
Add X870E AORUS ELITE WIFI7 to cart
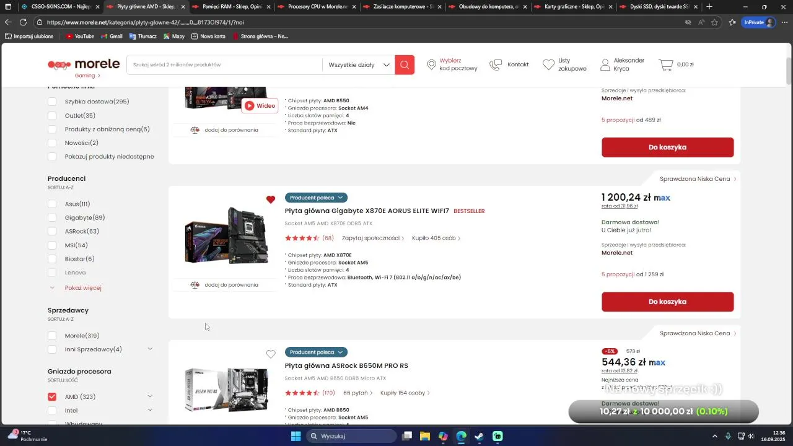pos(667,302)
